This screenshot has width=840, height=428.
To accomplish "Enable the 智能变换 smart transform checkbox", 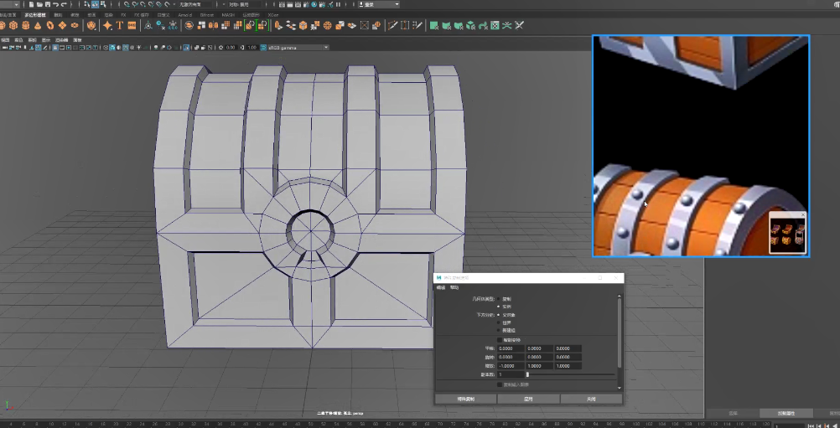I will (500, 339).
